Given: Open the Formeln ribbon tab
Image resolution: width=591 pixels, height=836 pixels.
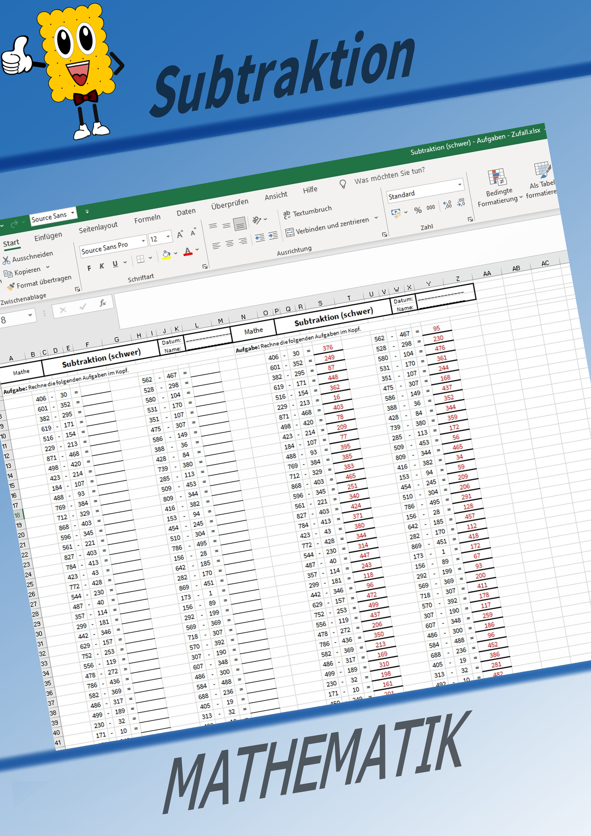Looking at the screenshot, I should (x=147, y=219).
